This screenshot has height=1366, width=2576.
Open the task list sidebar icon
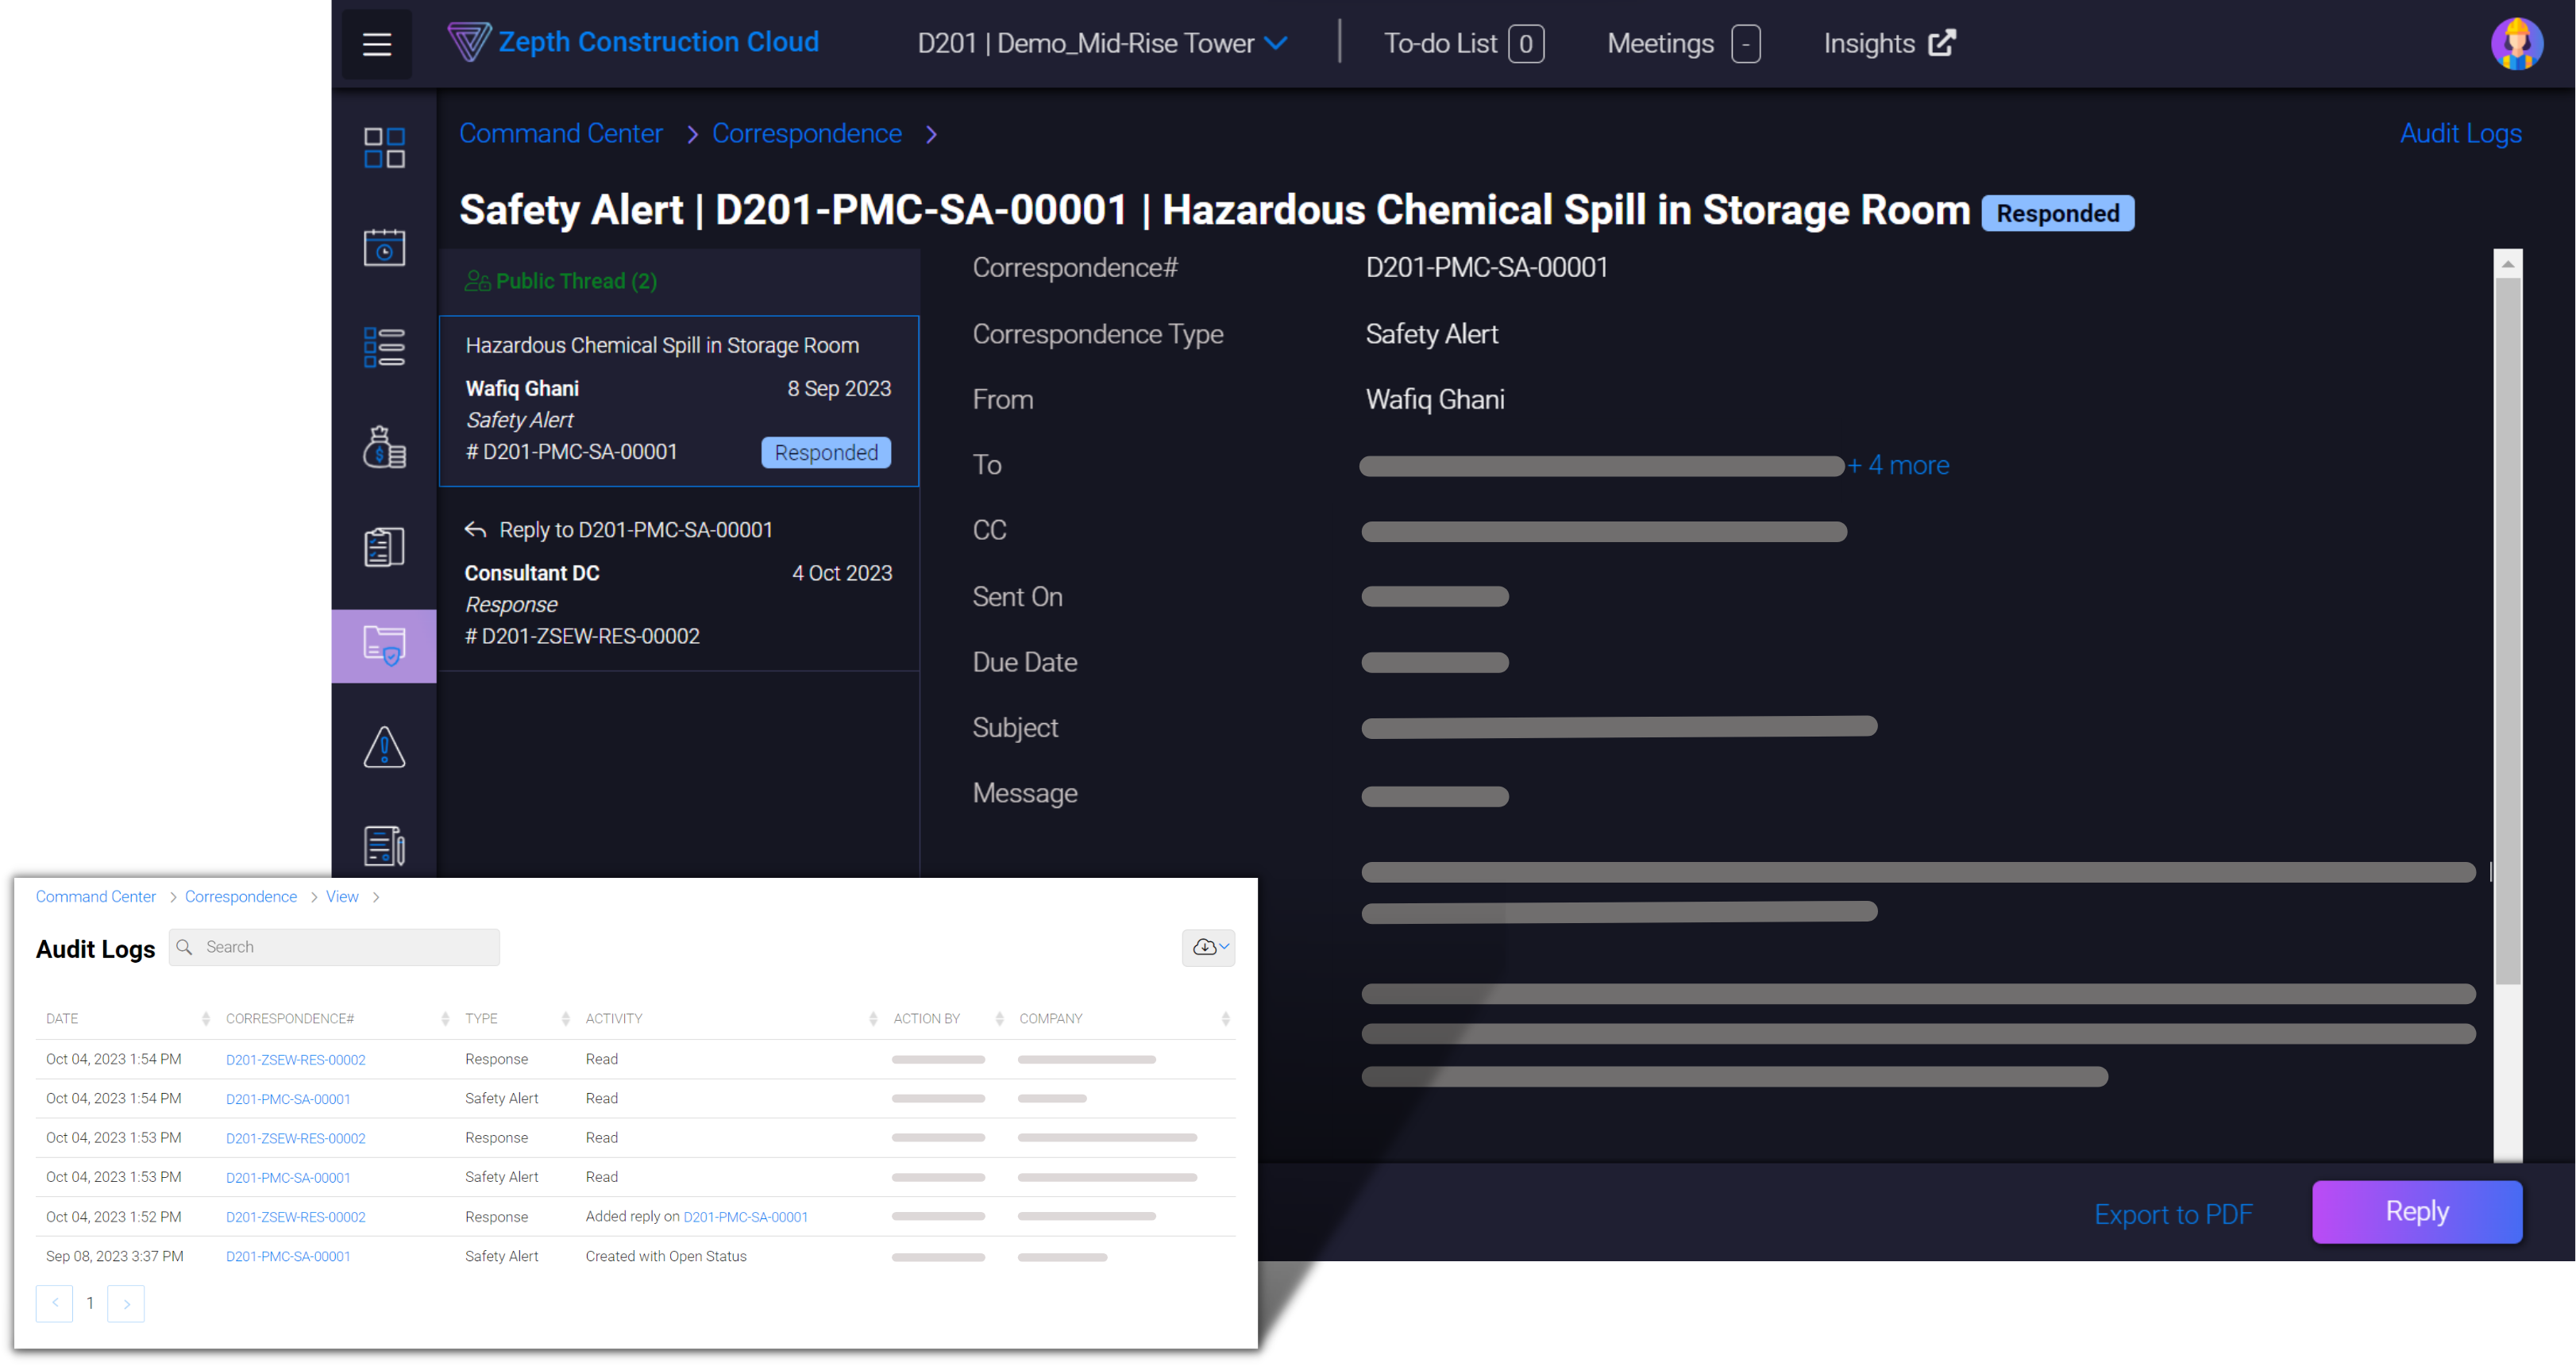point(384,348)
